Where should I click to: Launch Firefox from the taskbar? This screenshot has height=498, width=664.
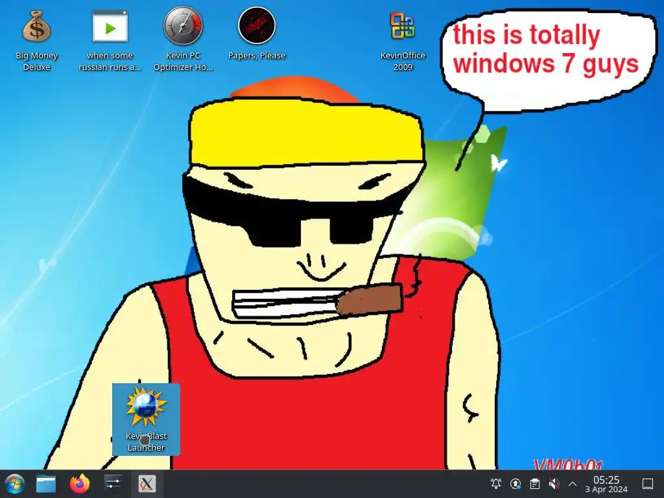(x=80, y=484)
